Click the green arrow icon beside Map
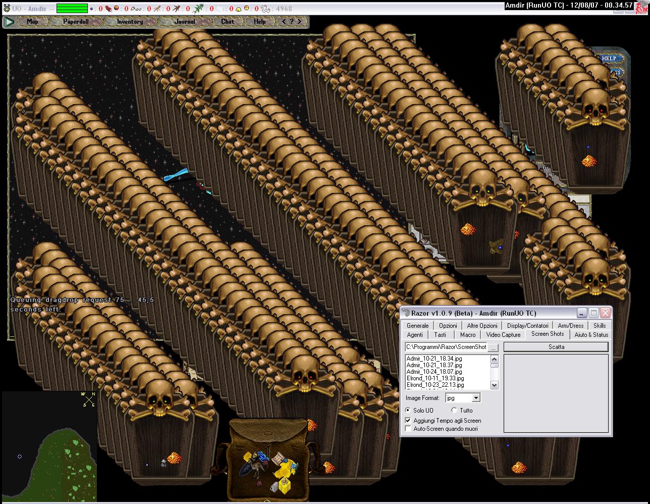Screen dimensions: 650x504 (9, 22)
